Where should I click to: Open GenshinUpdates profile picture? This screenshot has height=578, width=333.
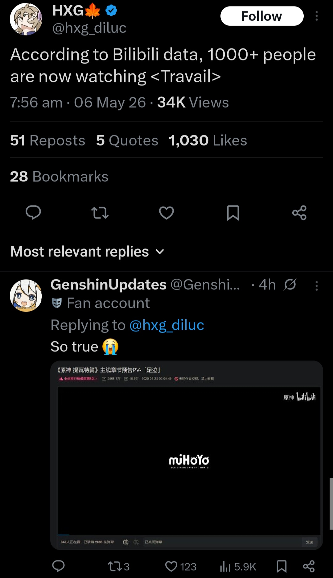point(26,295)
